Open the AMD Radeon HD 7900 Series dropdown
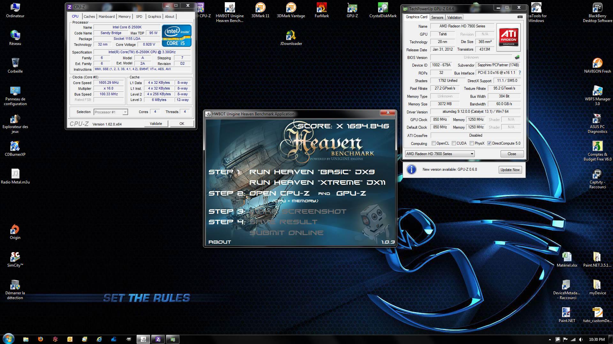 [x=440, y=154]
